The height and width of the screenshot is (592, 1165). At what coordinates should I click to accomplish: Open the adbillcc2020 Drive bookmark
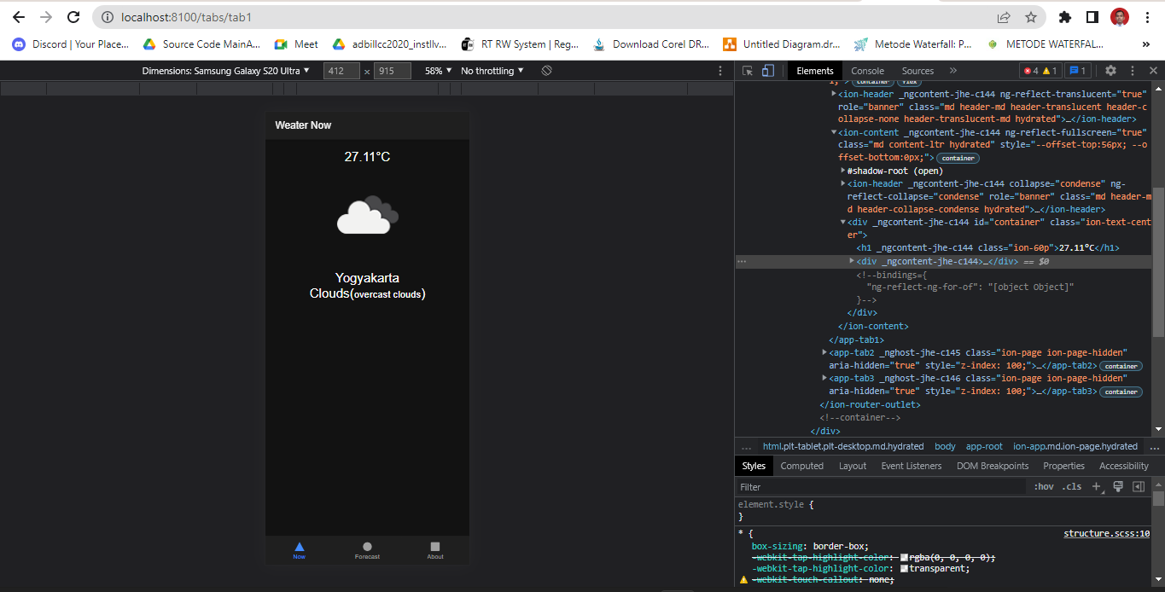(389, 44)
